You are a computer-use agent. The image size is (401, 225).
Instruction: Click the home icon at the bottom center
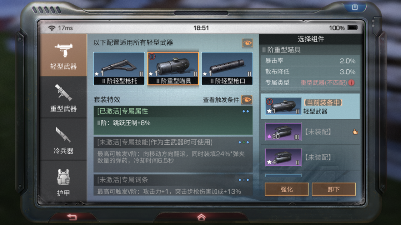click(x=201, y=217)
